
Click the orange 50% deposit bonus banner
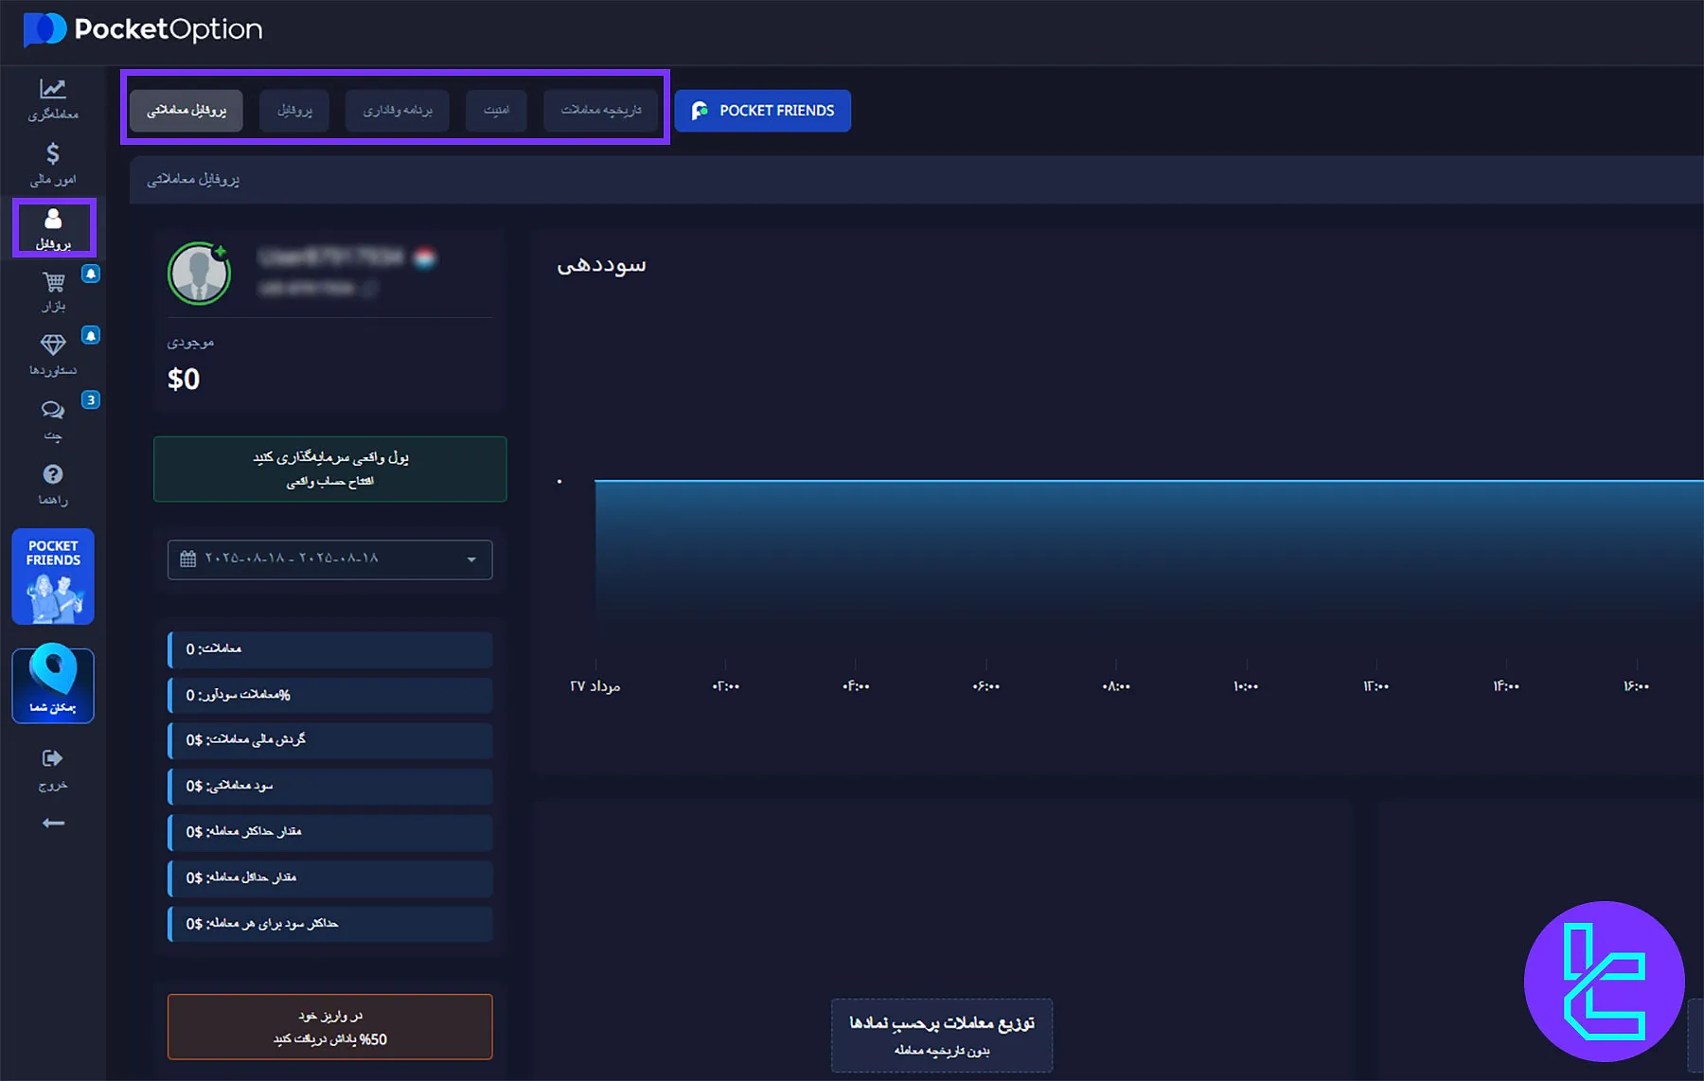[329, 1026]
